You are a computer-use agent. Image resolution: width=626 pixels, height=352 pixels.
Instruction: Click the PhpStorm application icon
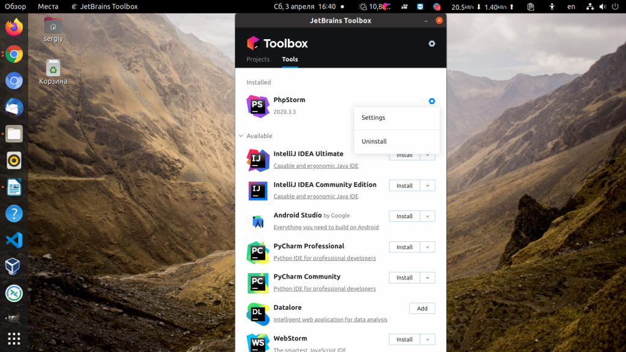[x=257, y=106]
